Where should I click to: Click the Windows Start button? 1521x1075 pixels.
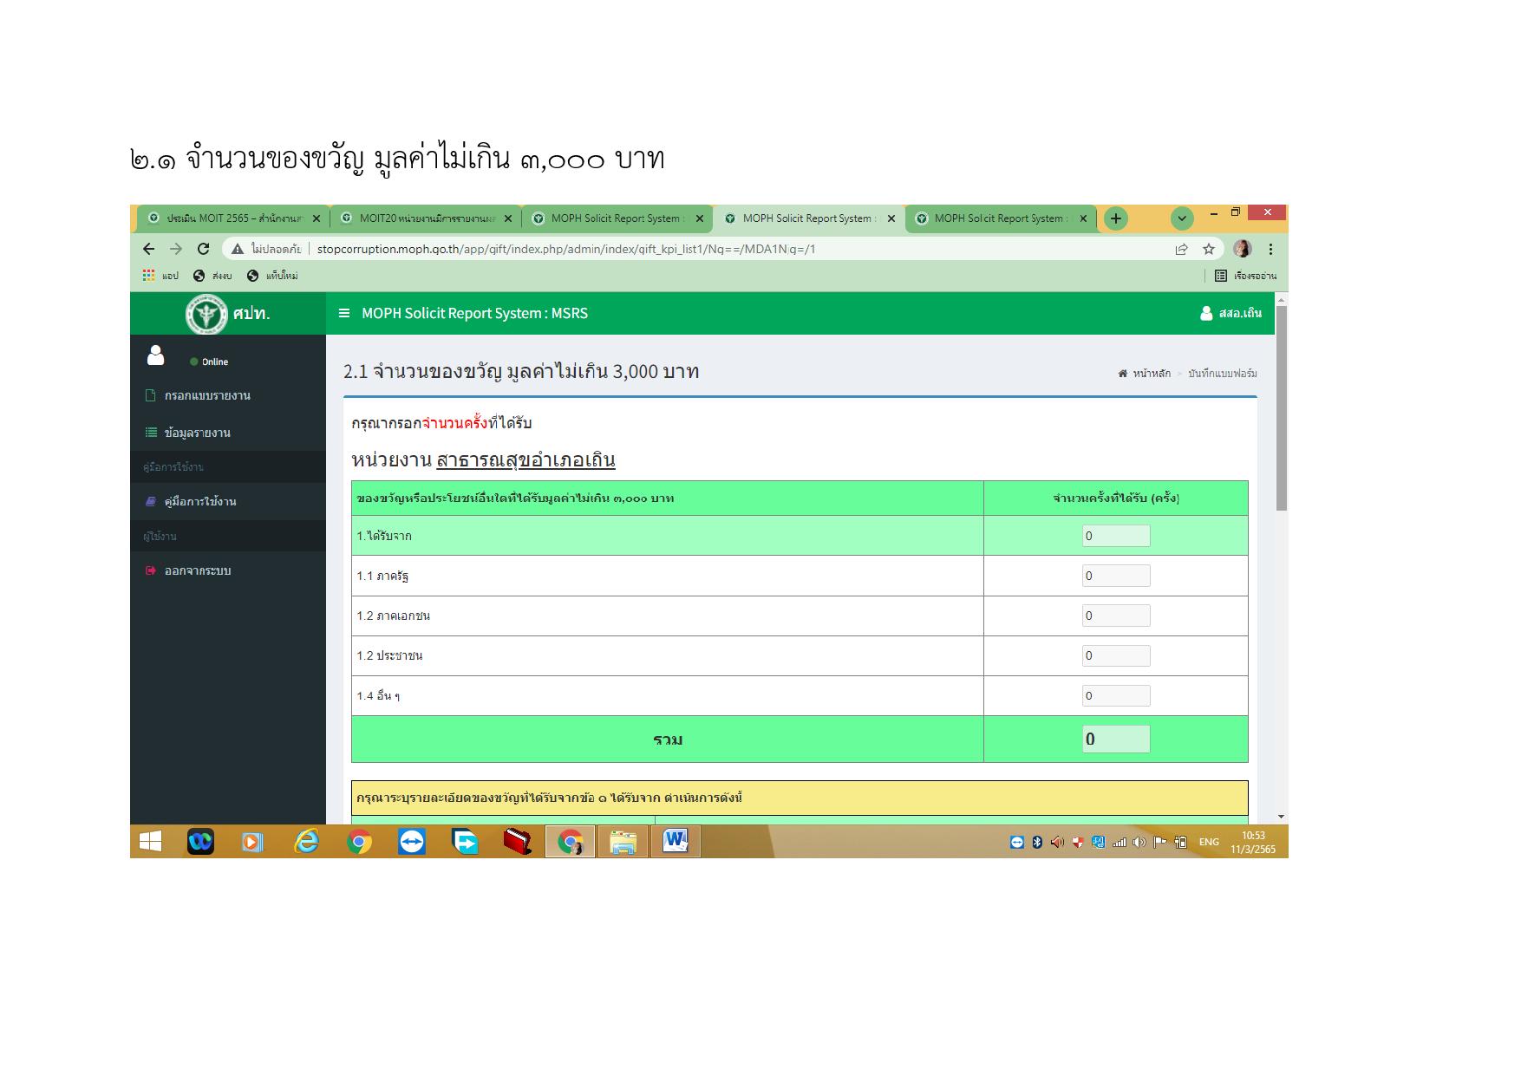point(151,842)
